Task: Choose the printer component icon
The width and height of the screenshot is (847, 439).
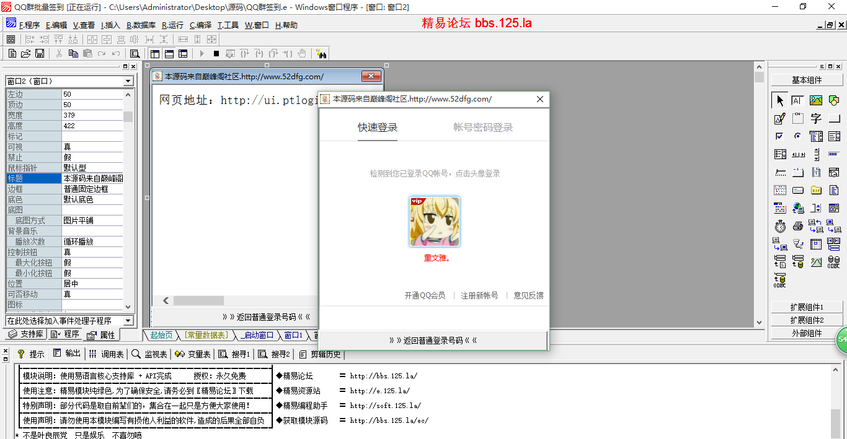Action: tap(797, 226)
